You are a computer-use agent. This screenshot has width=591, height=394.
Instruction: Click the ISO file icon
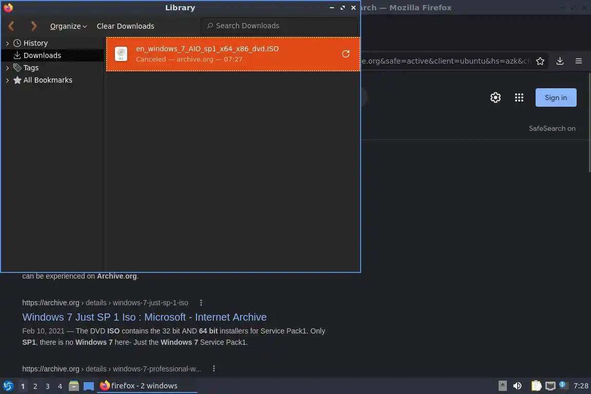(x=121, y=54)
